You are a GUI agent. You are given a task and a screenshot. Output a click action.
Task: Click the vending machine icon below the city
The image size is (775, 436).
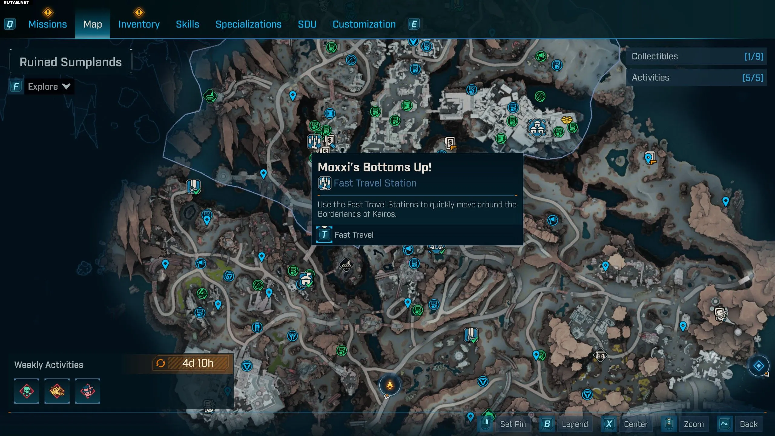coord(450,143)
